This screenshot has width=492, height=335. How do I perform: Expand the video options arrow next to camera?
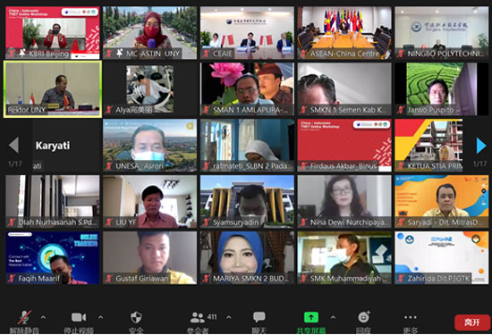[100, 317]
